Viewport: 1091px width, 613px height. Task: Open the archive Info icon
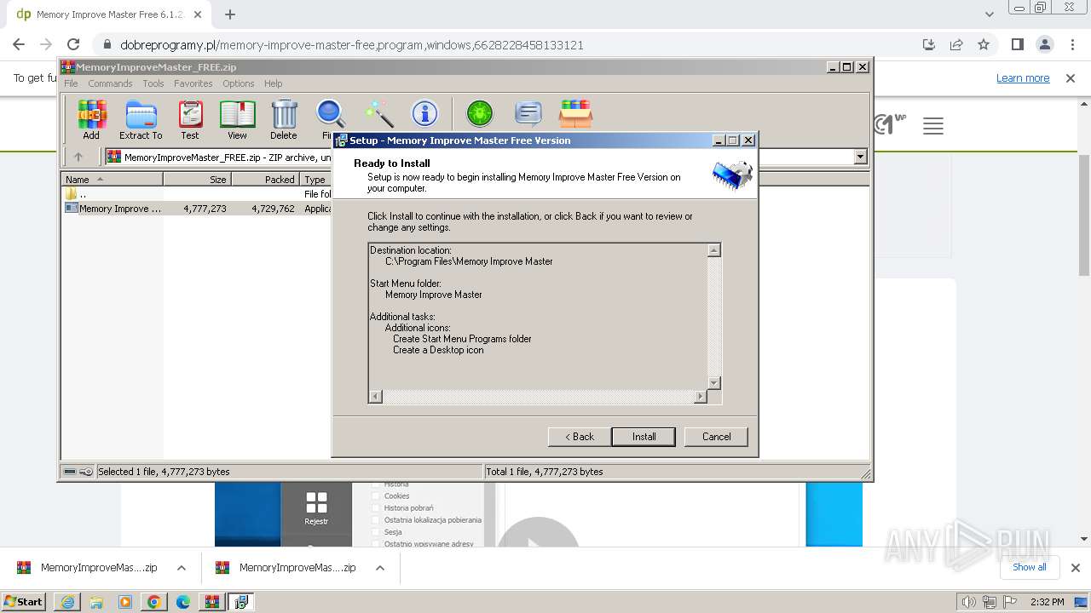tap(424, 113)
